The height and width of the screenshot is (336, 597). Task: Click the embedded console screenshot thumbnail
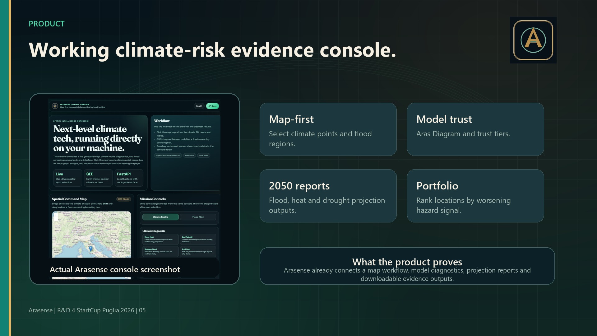[134, 189]
